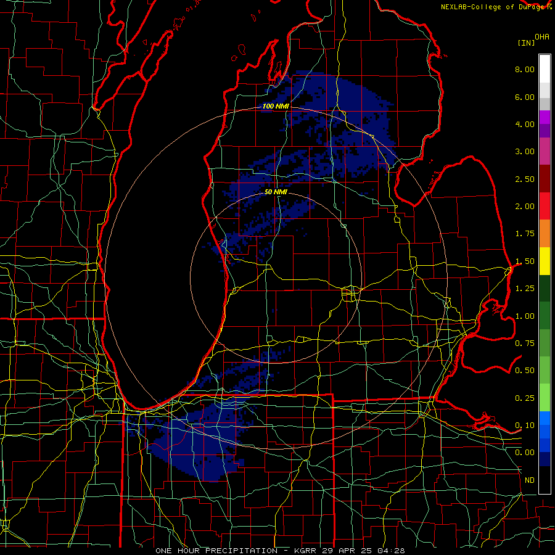
Task: Click the orange swatch in the legend
Action: point(545,234)
